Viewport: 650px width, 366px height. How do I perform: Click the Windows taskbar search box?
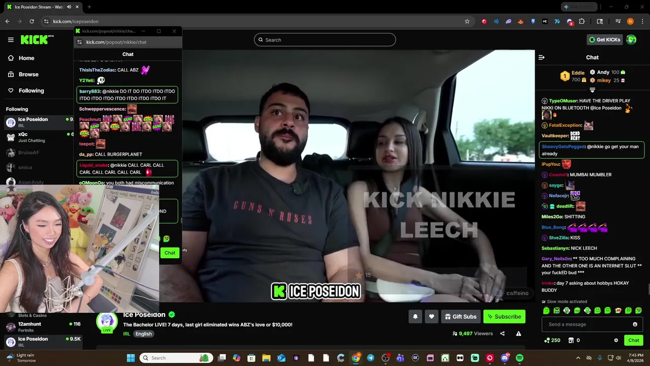click(x=176, y=358)
